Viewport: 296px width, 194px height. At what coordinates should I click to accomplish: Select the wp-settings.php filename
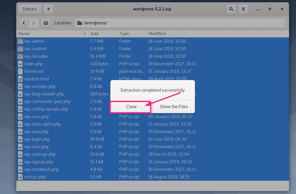tap(40, 154)
